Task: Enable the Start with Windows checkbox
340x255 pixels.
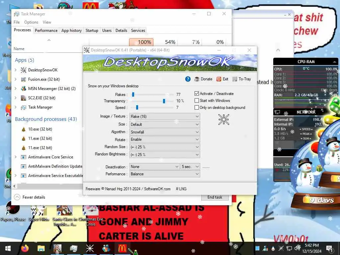Action: click(x=197, y=100)
